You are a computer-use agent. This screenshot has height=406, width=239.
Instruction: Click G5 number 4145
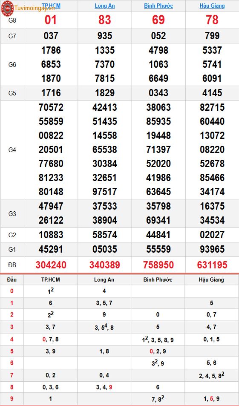(212, 93)
